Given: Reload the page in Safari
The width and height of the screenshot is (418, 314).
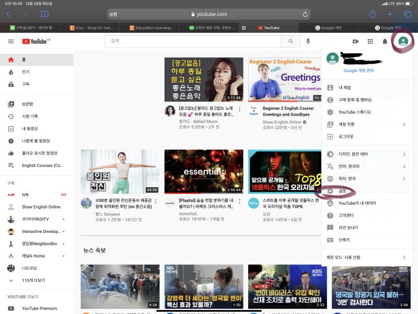Looking at the screenshot, I should click(305, 14).
